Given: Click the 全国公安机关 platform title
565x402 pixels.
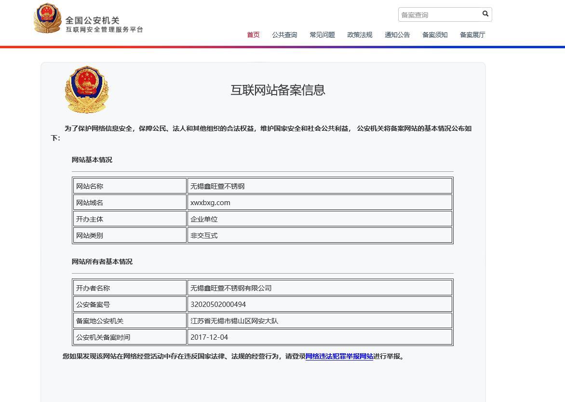Looking at the screenshot, I should pos(92,21).
